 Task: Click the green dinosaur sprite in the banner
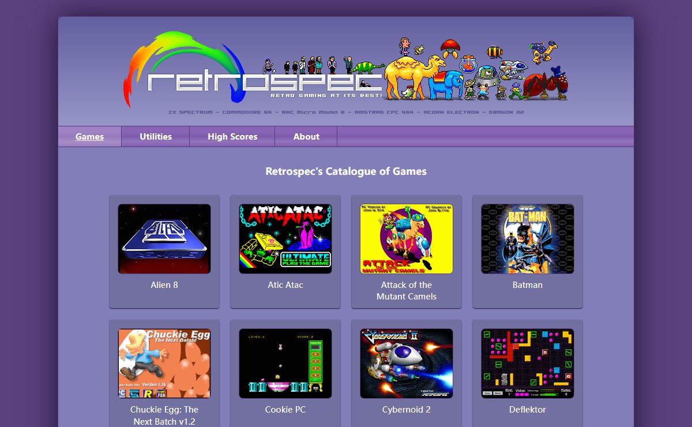tap(367, 68)
